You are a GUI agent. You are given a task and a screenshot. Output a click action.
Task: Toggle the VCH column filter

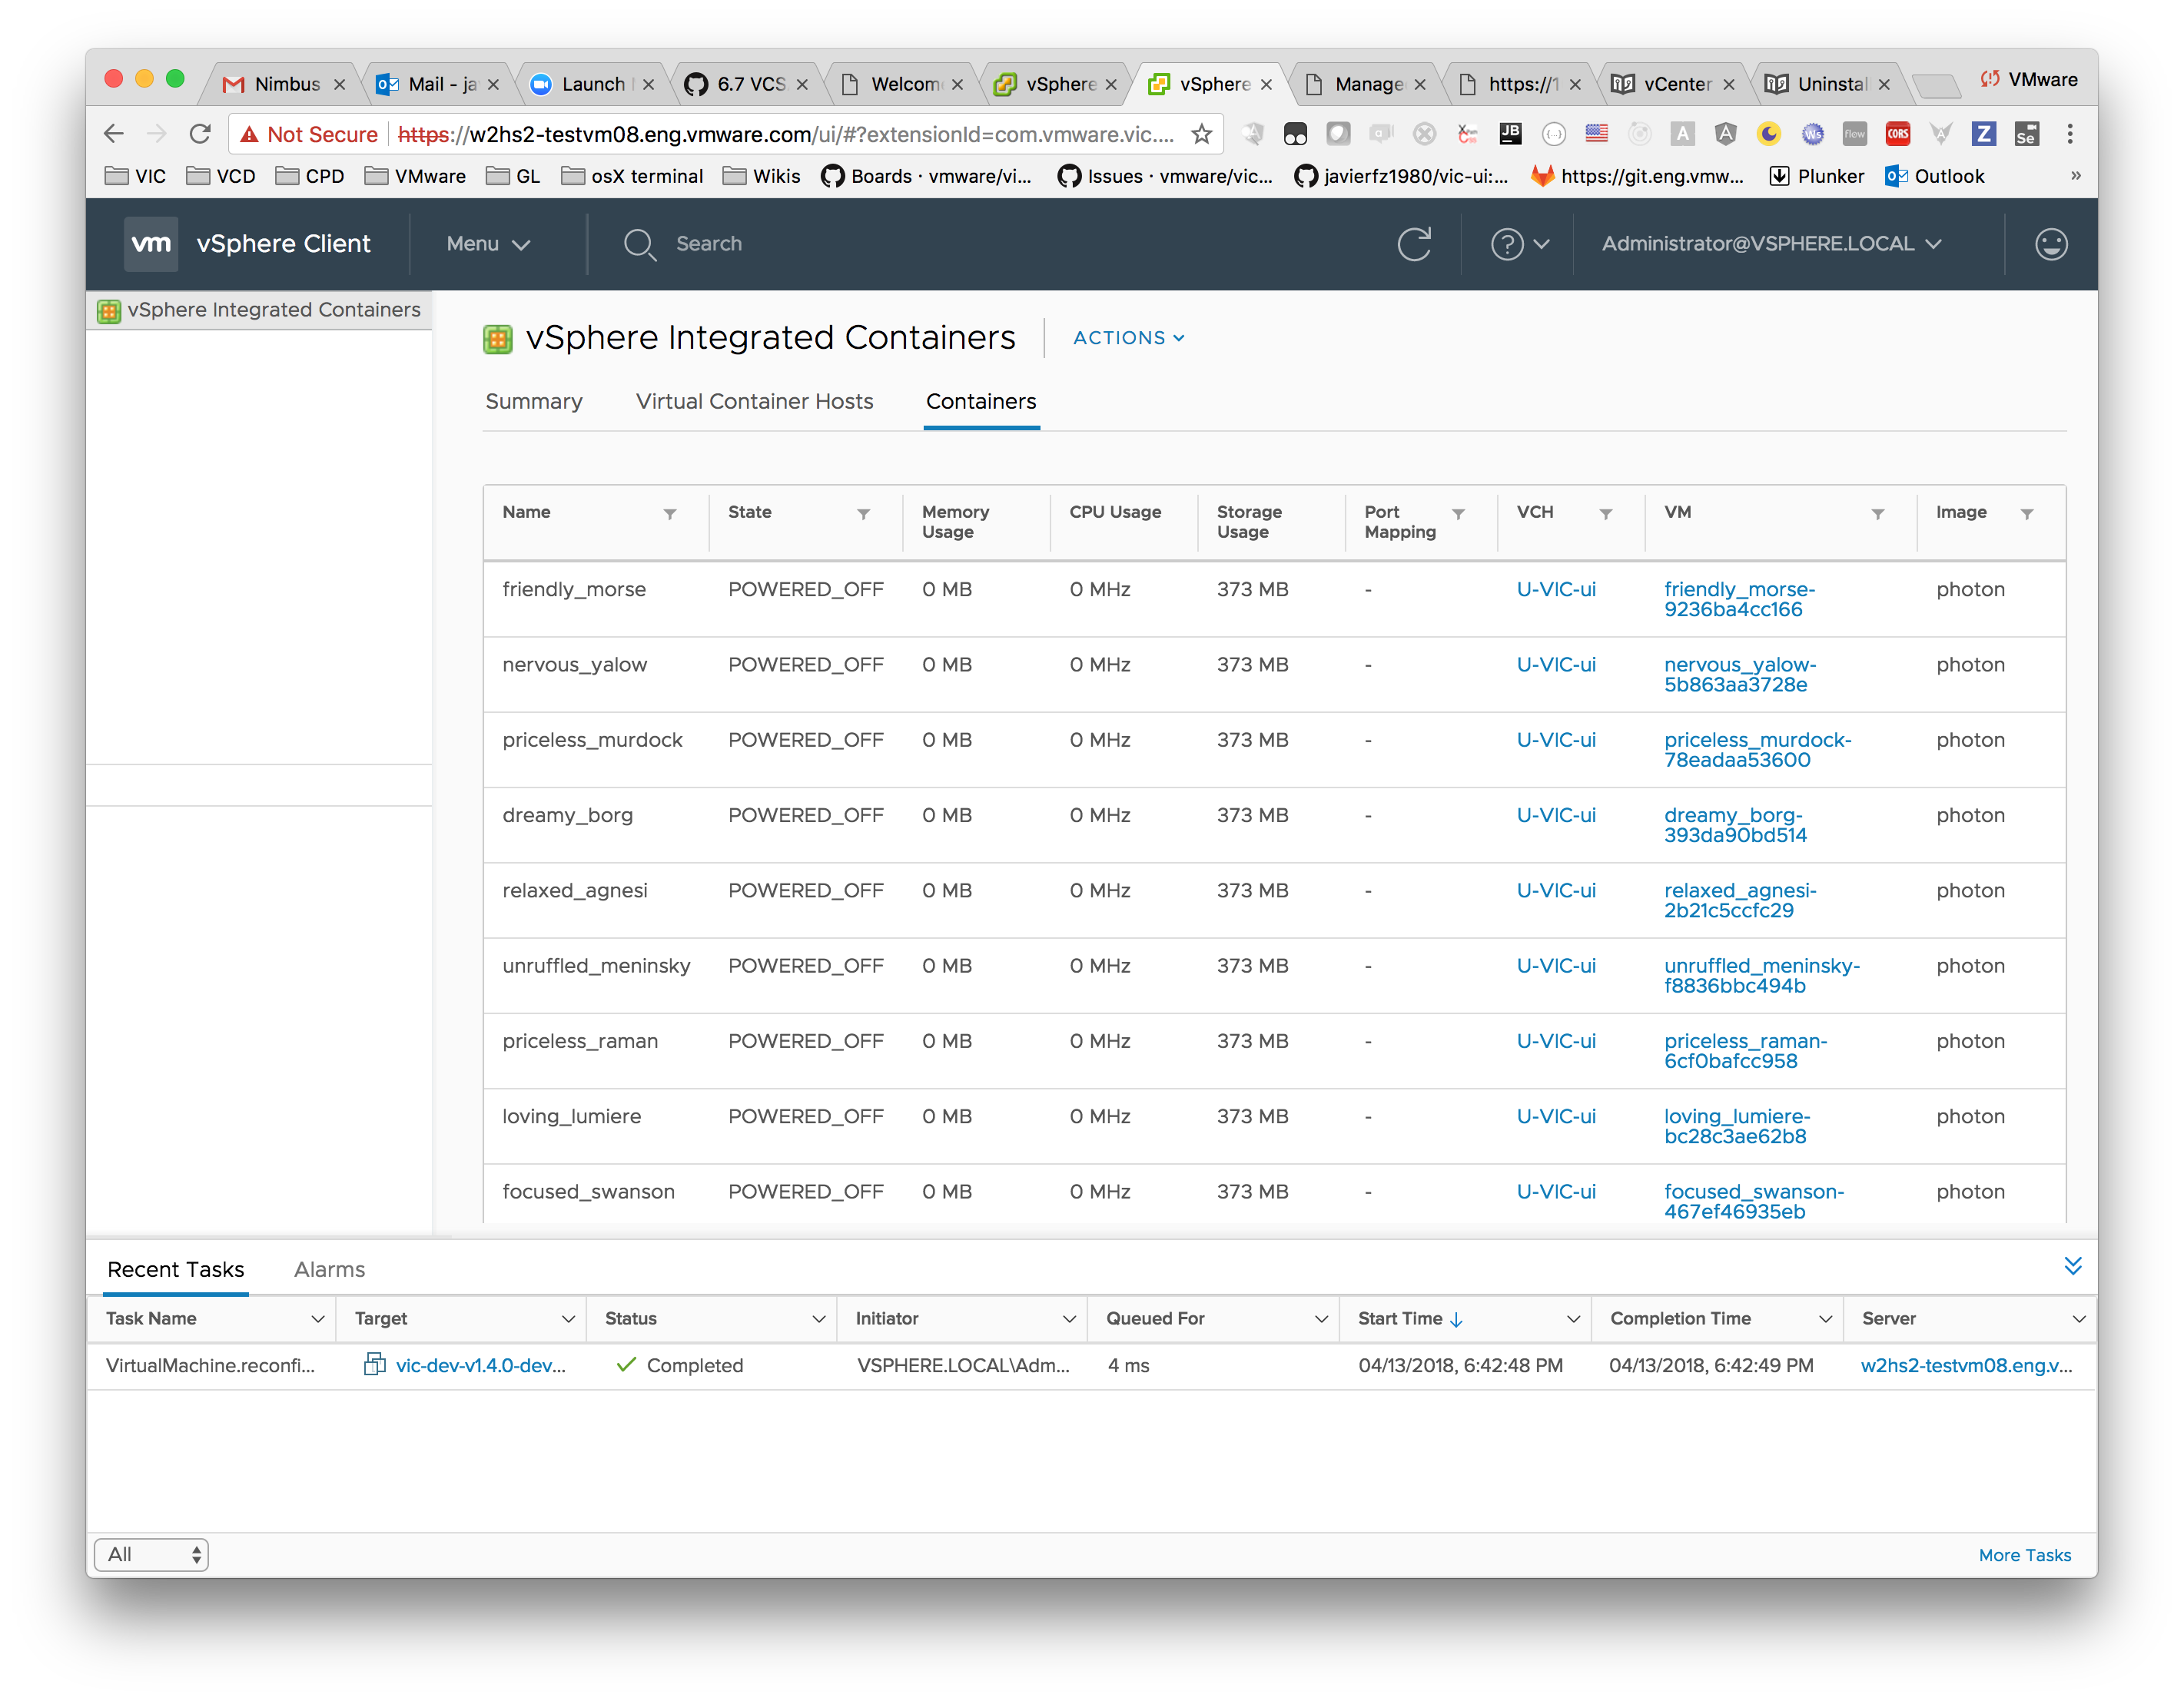[x=1607, y=514]
